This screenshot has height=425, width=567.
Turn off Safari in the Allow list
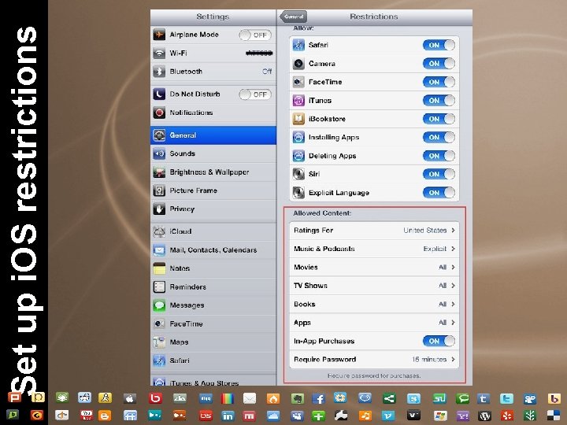pos(439,45)
